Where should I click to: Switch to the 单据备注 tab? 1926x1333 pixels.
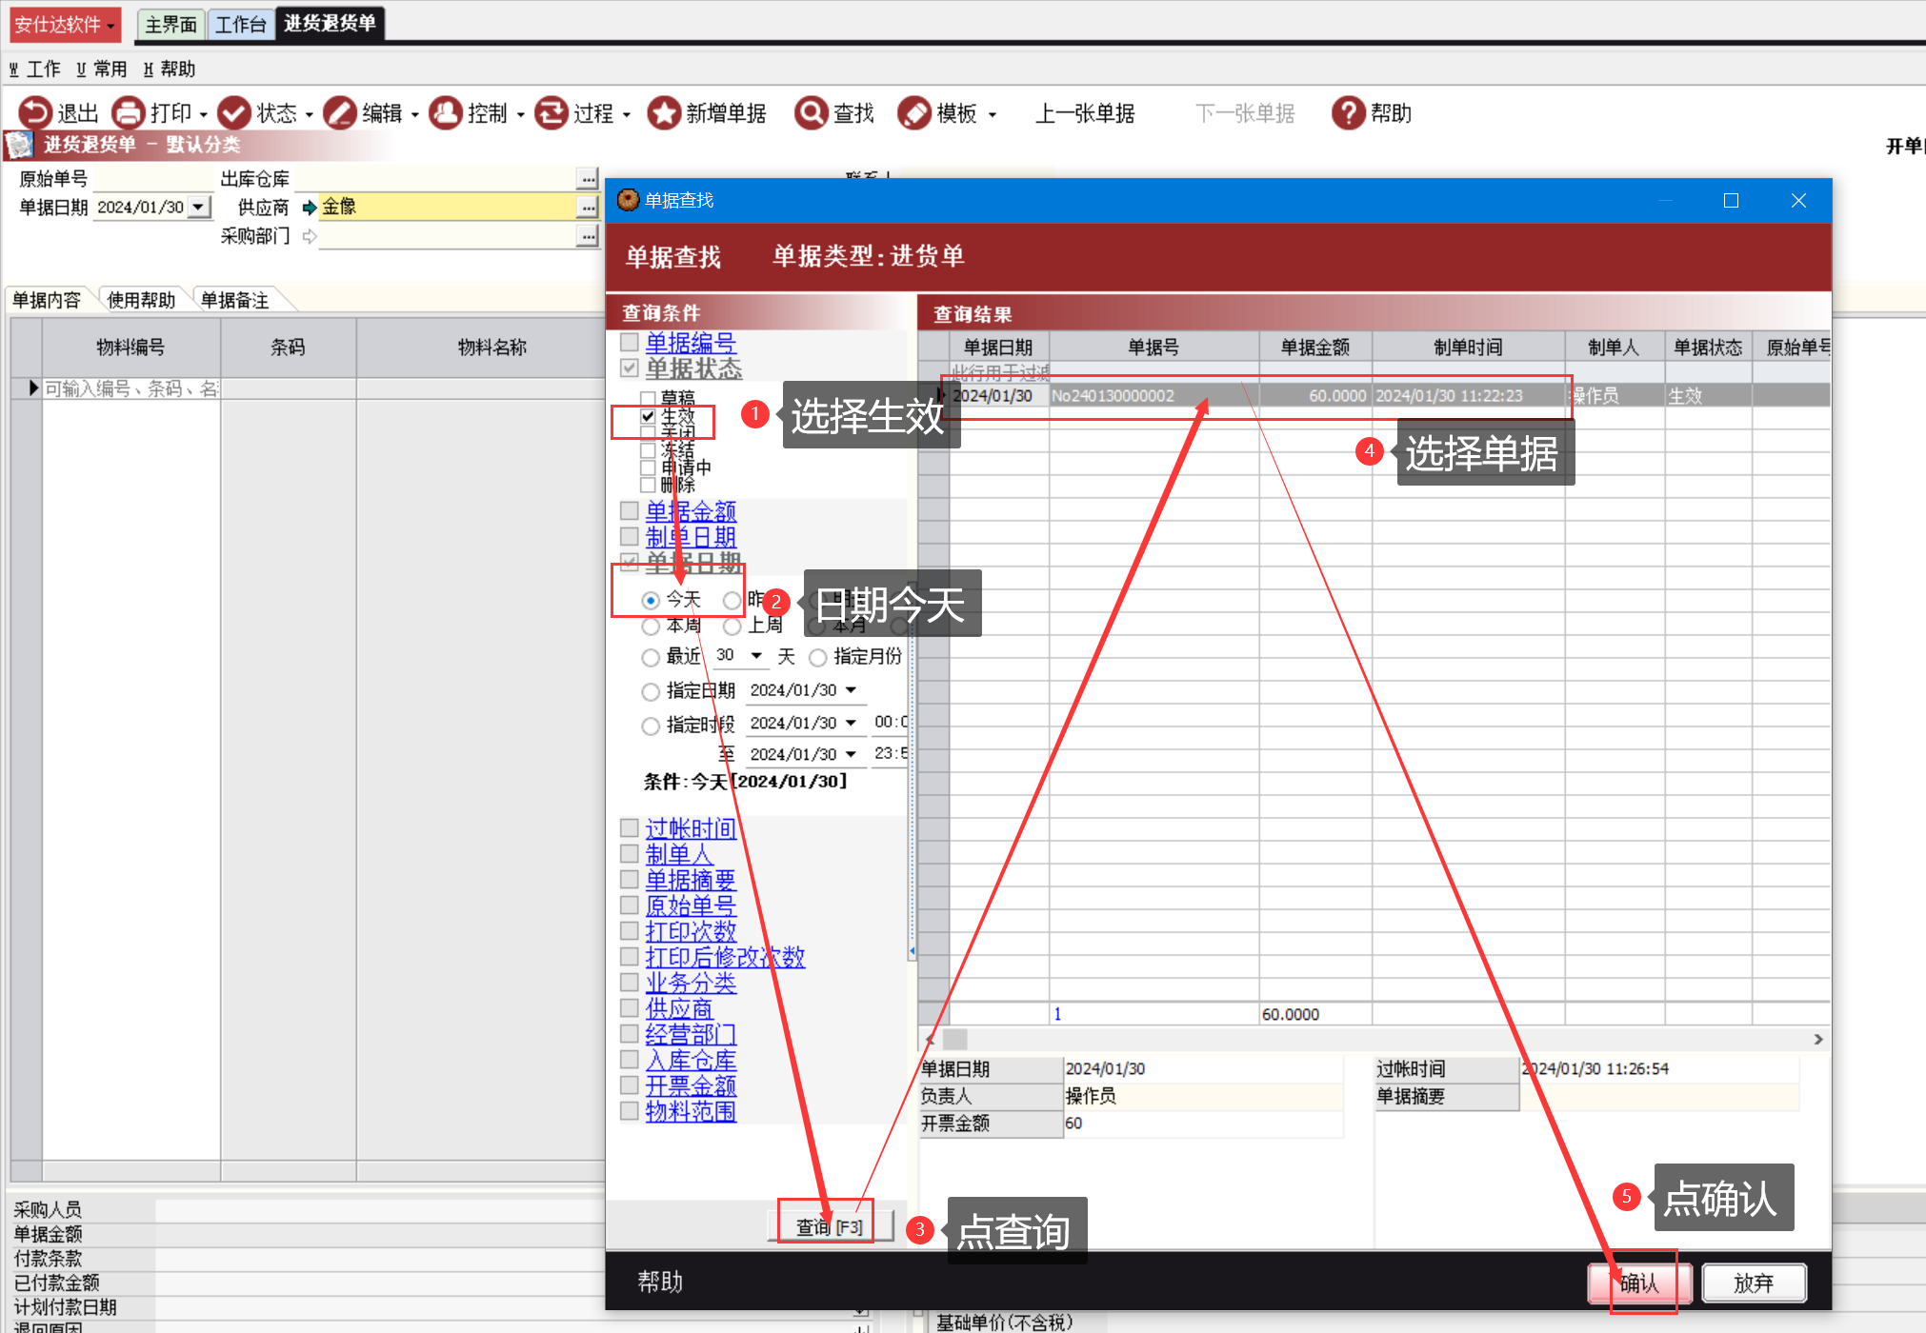coord(235,300)
